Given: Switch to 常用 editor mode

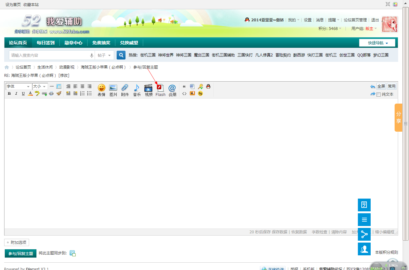Looking at the screenshot, I should pyautogui.click(x=392, y=86).
